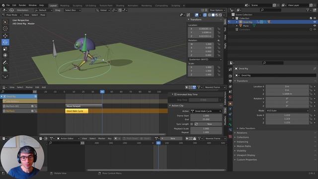
Task: Click New in the Action Editor header
Action: 172,138
